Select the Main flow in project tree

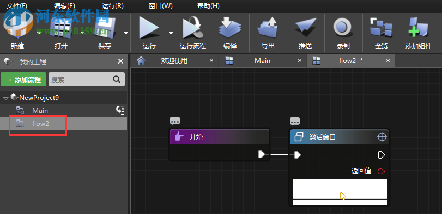tap(63, 110)
